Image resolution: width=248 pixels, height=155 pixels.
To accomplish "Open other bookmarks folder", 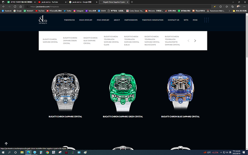I will click(x=240, y=11).
